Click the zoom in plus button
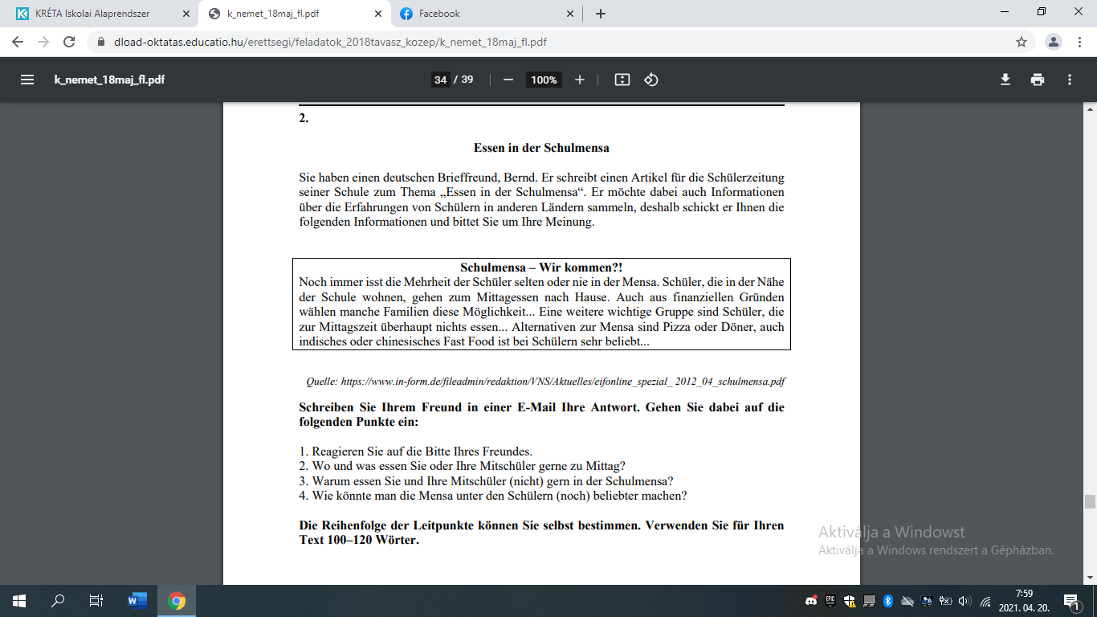 pos(580,80)
